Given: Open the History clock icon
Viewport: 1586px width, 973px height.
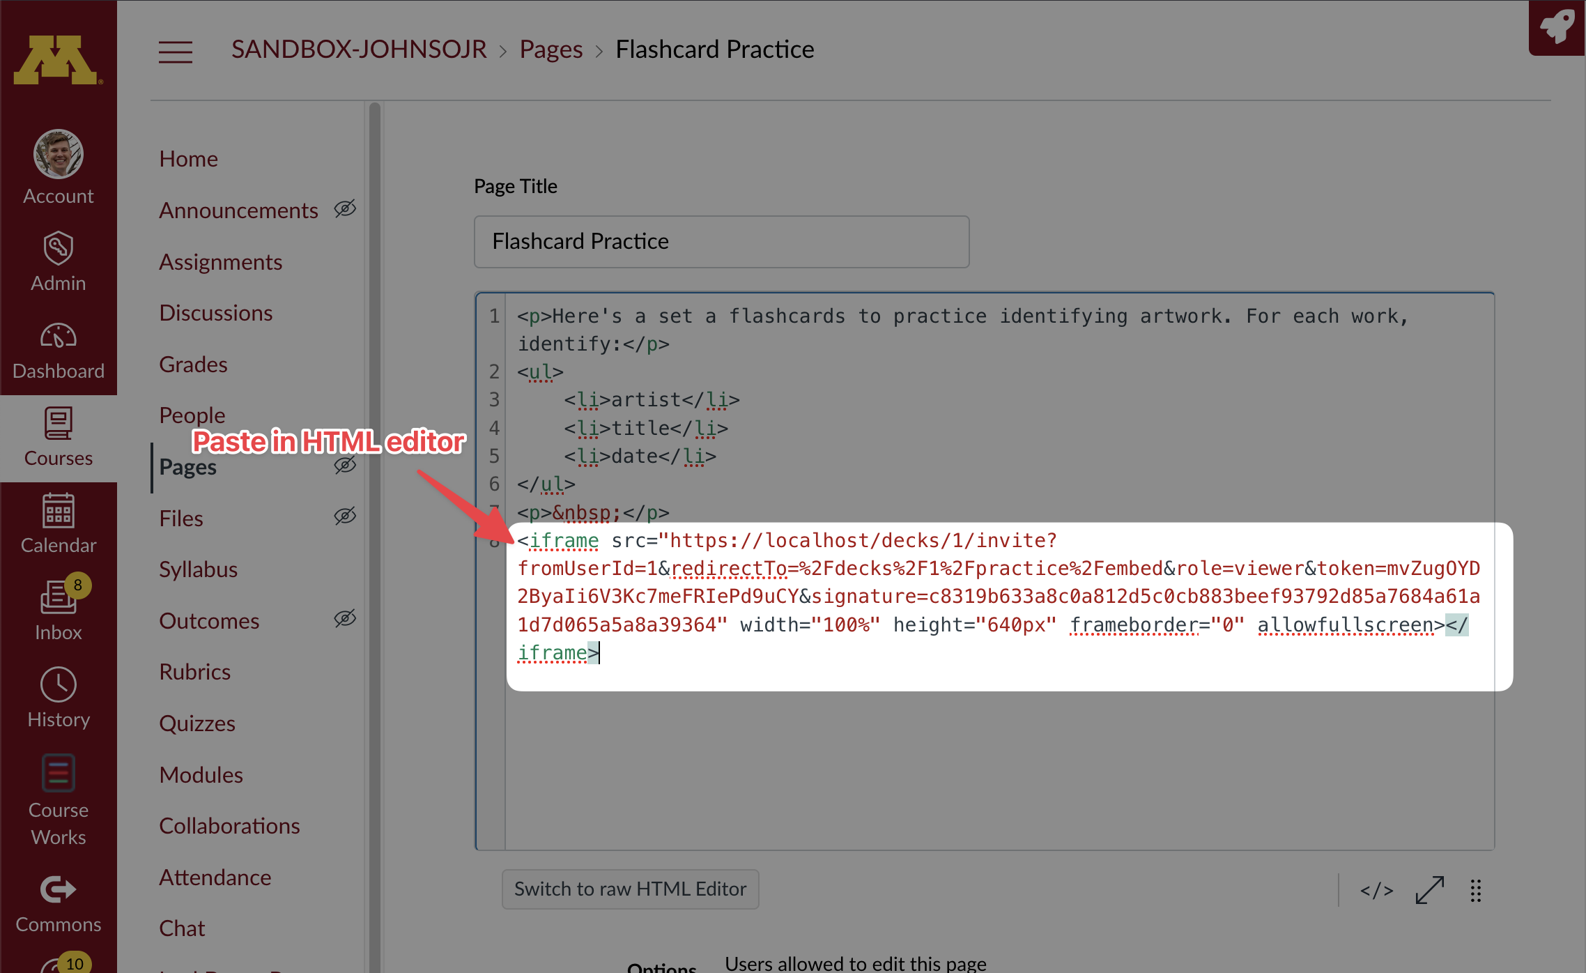Looking at the screenshot, I should tap(59, 684).
